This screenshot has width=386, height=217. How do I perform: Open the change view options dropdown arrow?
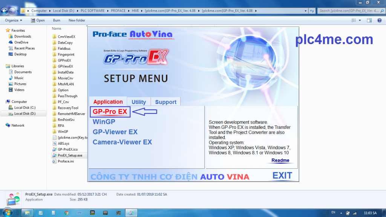coord(360,20)
